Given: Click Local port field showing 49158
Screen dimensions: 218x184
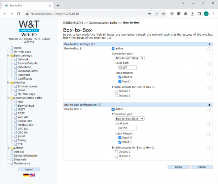Looking at the screenshot, I should coord(128,128).
